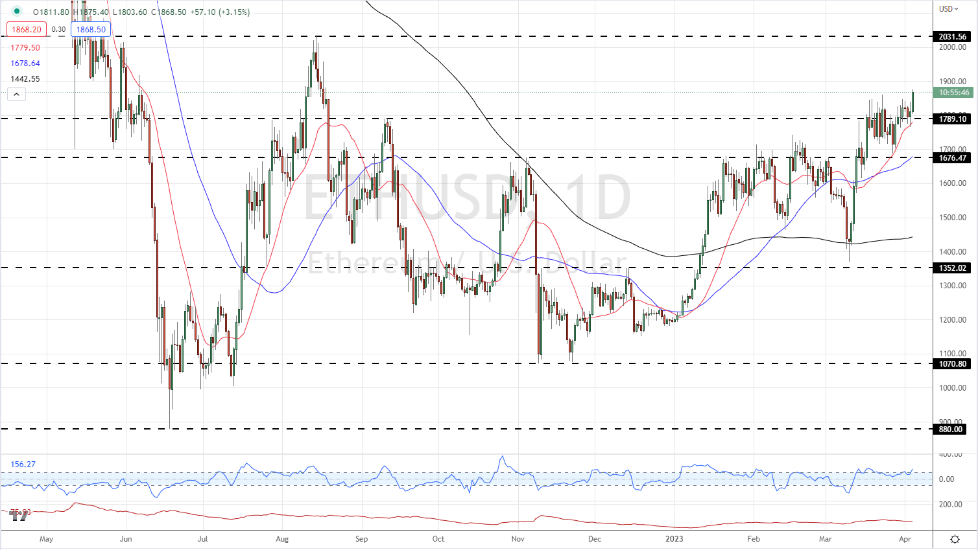Click the change value +57.10 (+3.15%)
The height and width of the screenshot is (550, 978).
220,12
